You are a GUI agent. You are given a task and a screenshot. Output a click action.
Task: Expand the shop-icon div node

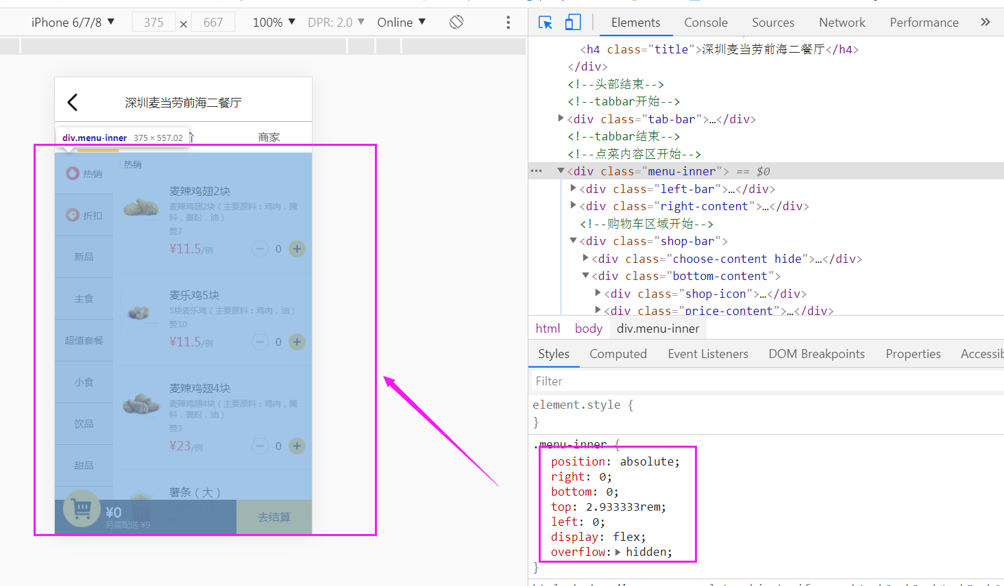pyautogui.click(x=598, y=293)
